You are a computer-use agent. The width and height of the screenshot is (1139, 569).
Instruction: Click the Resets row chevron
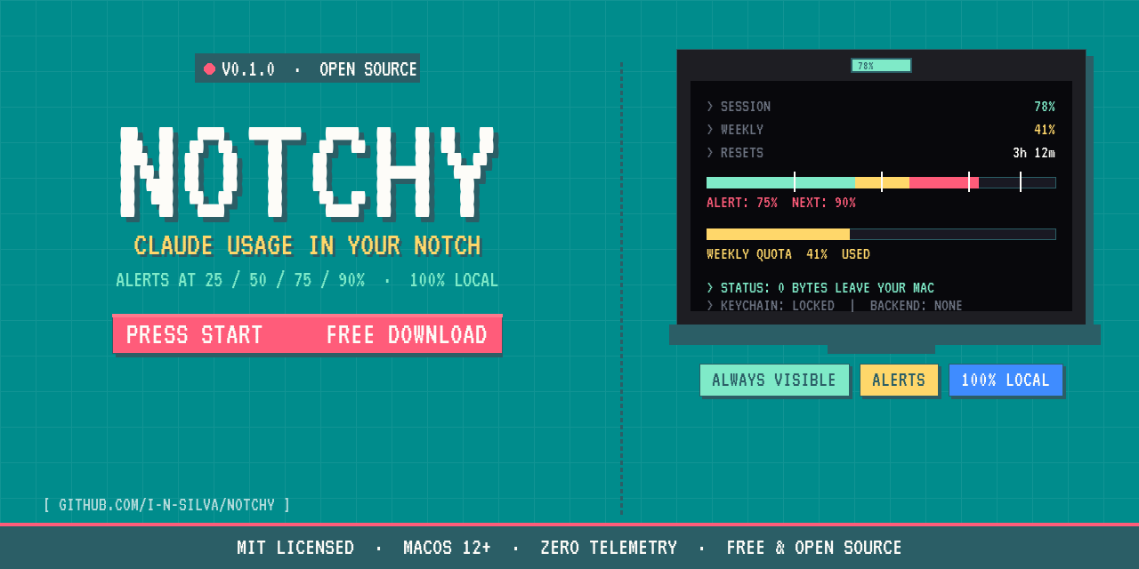710,153
